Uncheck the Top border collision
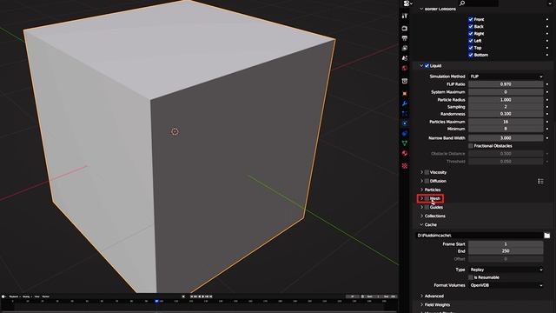The height and width of the screenshot is (313, 556). pyautogui.click(x=471, y=48)
